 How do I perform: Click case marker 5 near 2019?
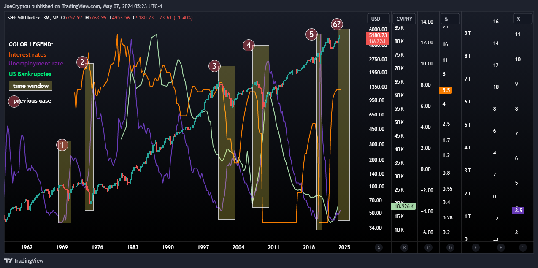point(311,34)
